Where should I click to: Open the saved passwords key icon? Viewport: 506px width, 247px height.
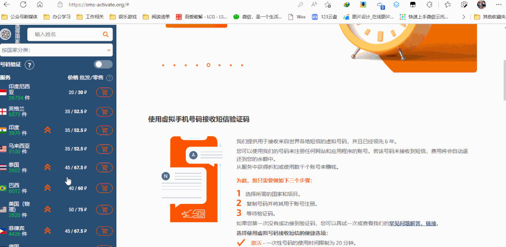coord(300,5)
